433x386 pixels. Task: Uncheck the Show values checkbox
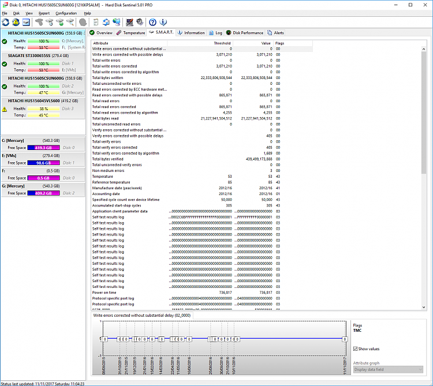[x=355, y=349]
